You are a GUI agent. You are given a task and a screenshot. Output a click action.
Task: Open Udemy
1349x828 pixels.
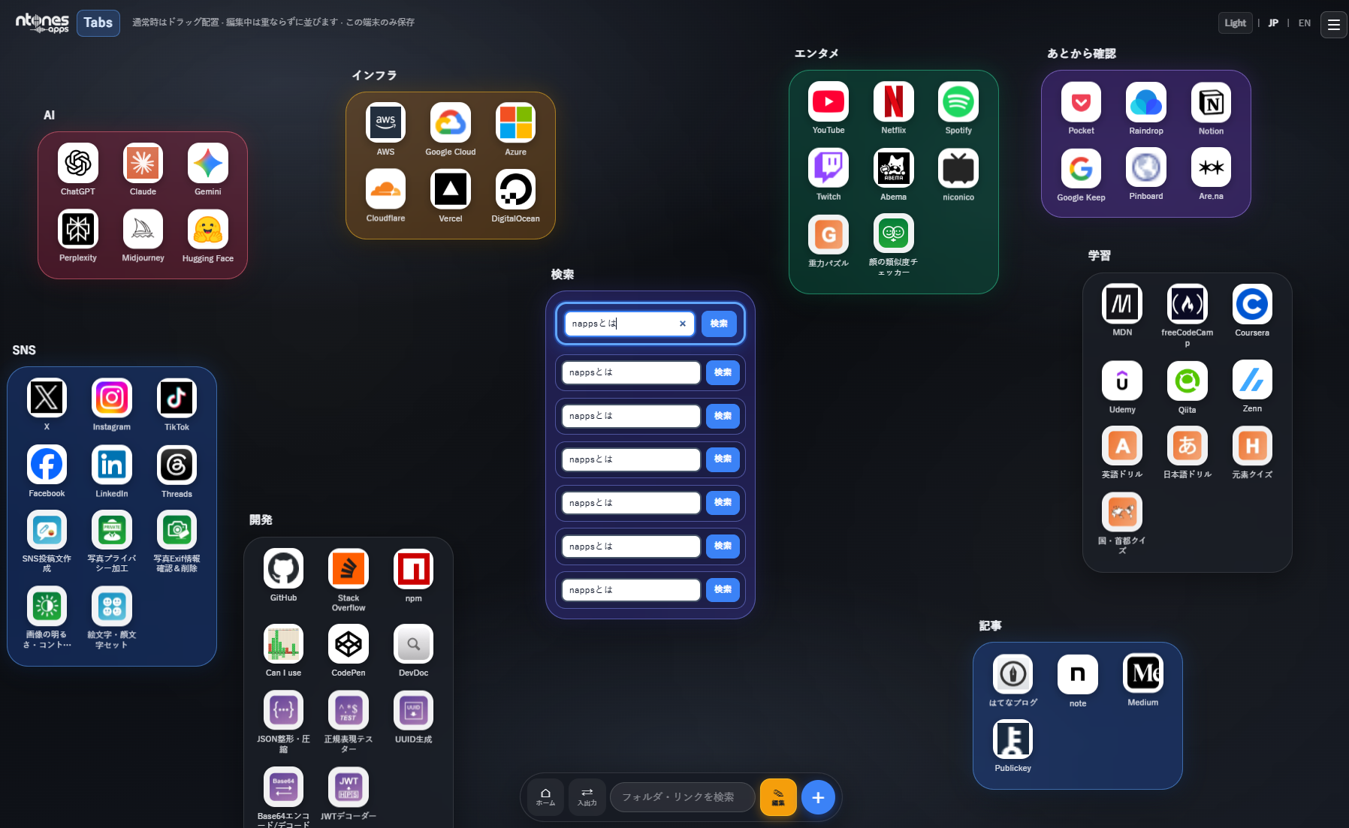point(1122,381)
